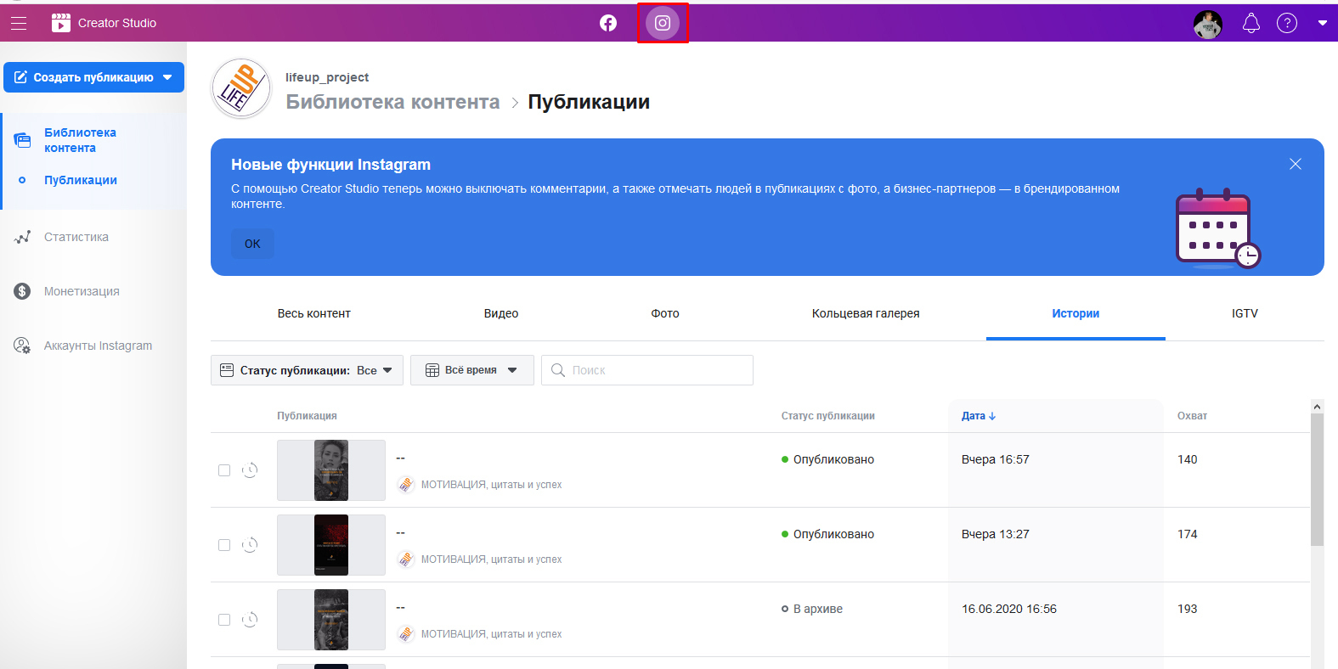Viewport: 1338px width, 669px height.
Task: Open Всё время date filter dropdown
Action: [x=471, y=370]
